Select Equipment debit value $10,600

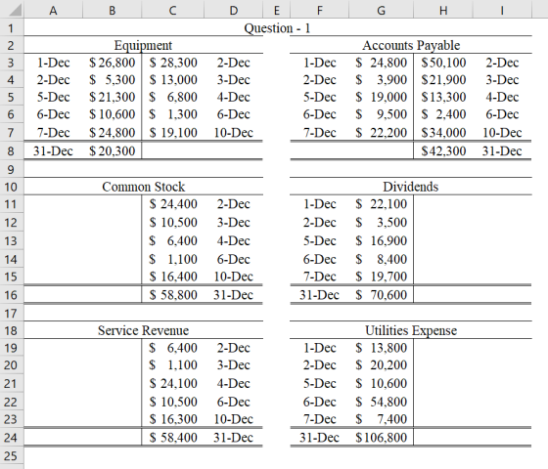tap(112, 114)
